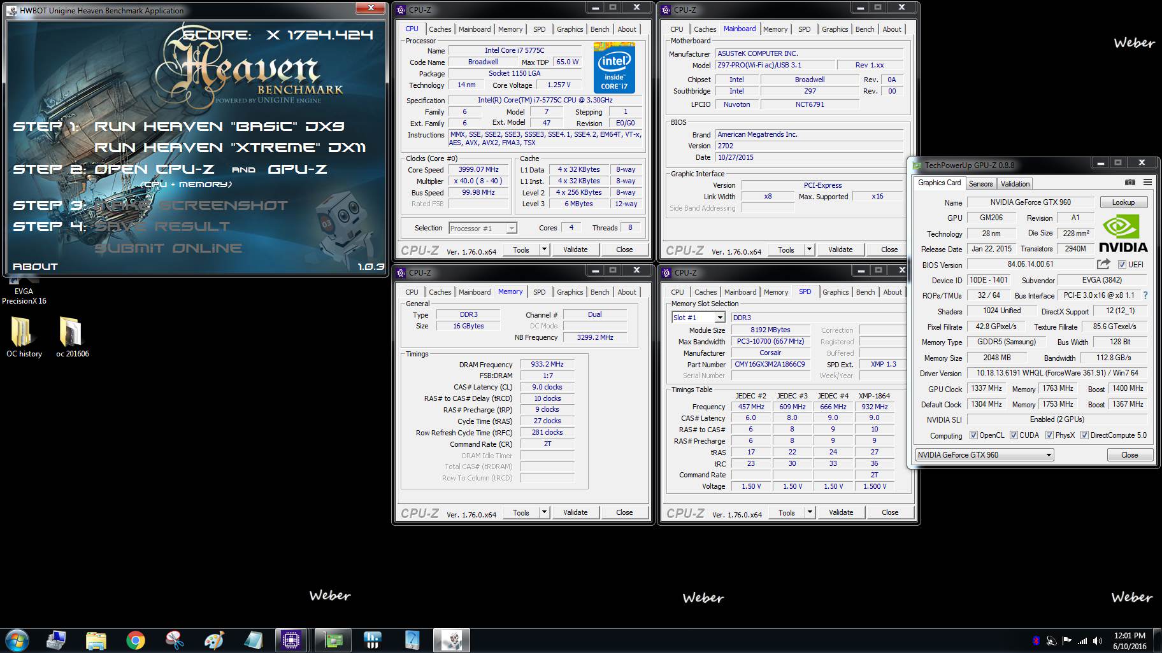Click the Lookup button in GPU-Z
This screenshot has height=653, width=1162.
click(x=1123, y=202)
